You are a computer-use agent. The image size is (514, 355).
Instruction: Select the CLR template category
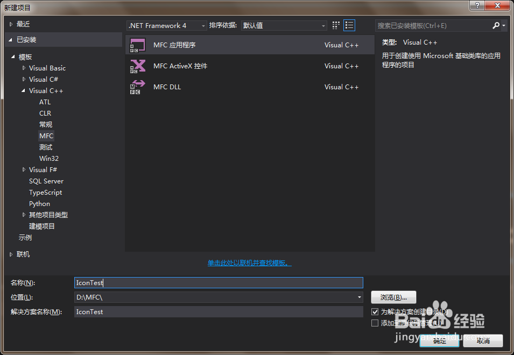point(45,113)
